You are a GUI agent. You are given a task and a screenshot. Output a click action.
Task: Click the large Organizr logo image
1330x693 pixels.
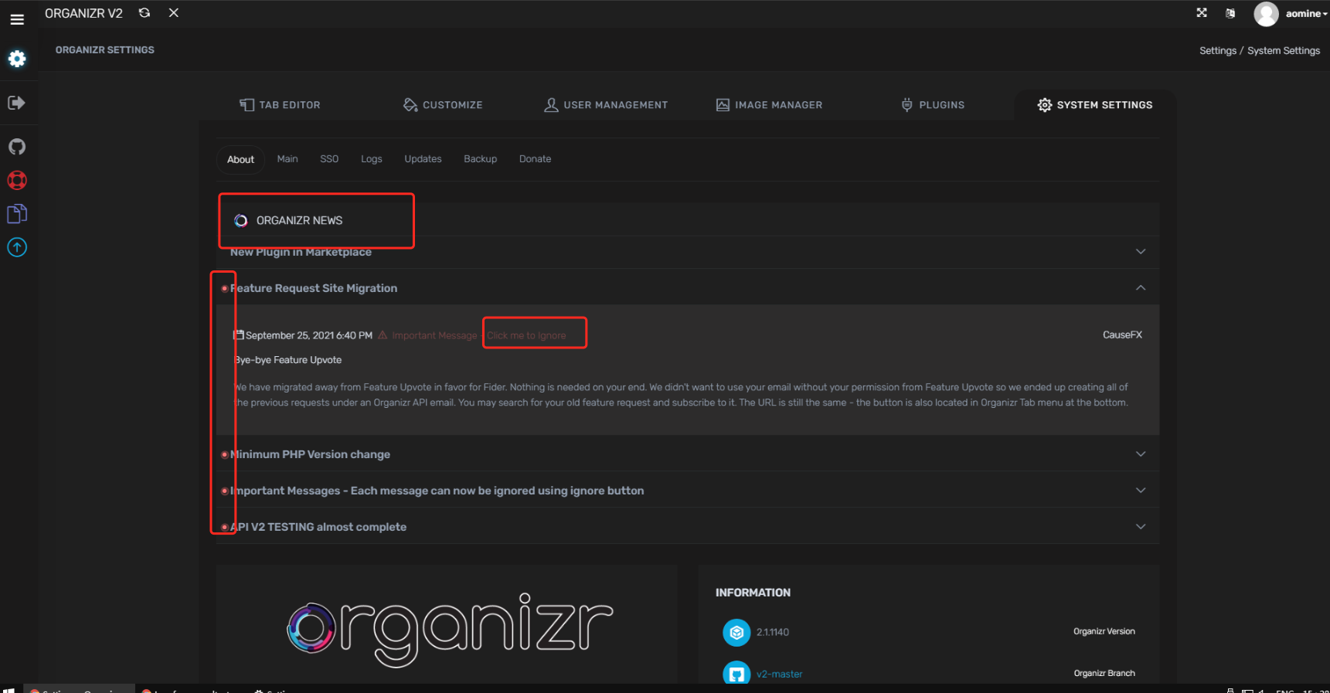click(x=450, y=630)
